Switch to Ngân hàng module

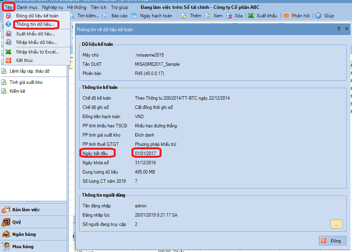coord(34,234)
